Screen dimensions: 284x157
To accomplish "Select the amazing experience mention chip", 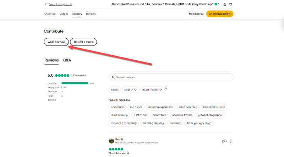I will 160,107.
